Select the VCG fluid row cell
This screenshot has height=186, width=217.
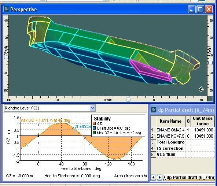tap(170, 154)
